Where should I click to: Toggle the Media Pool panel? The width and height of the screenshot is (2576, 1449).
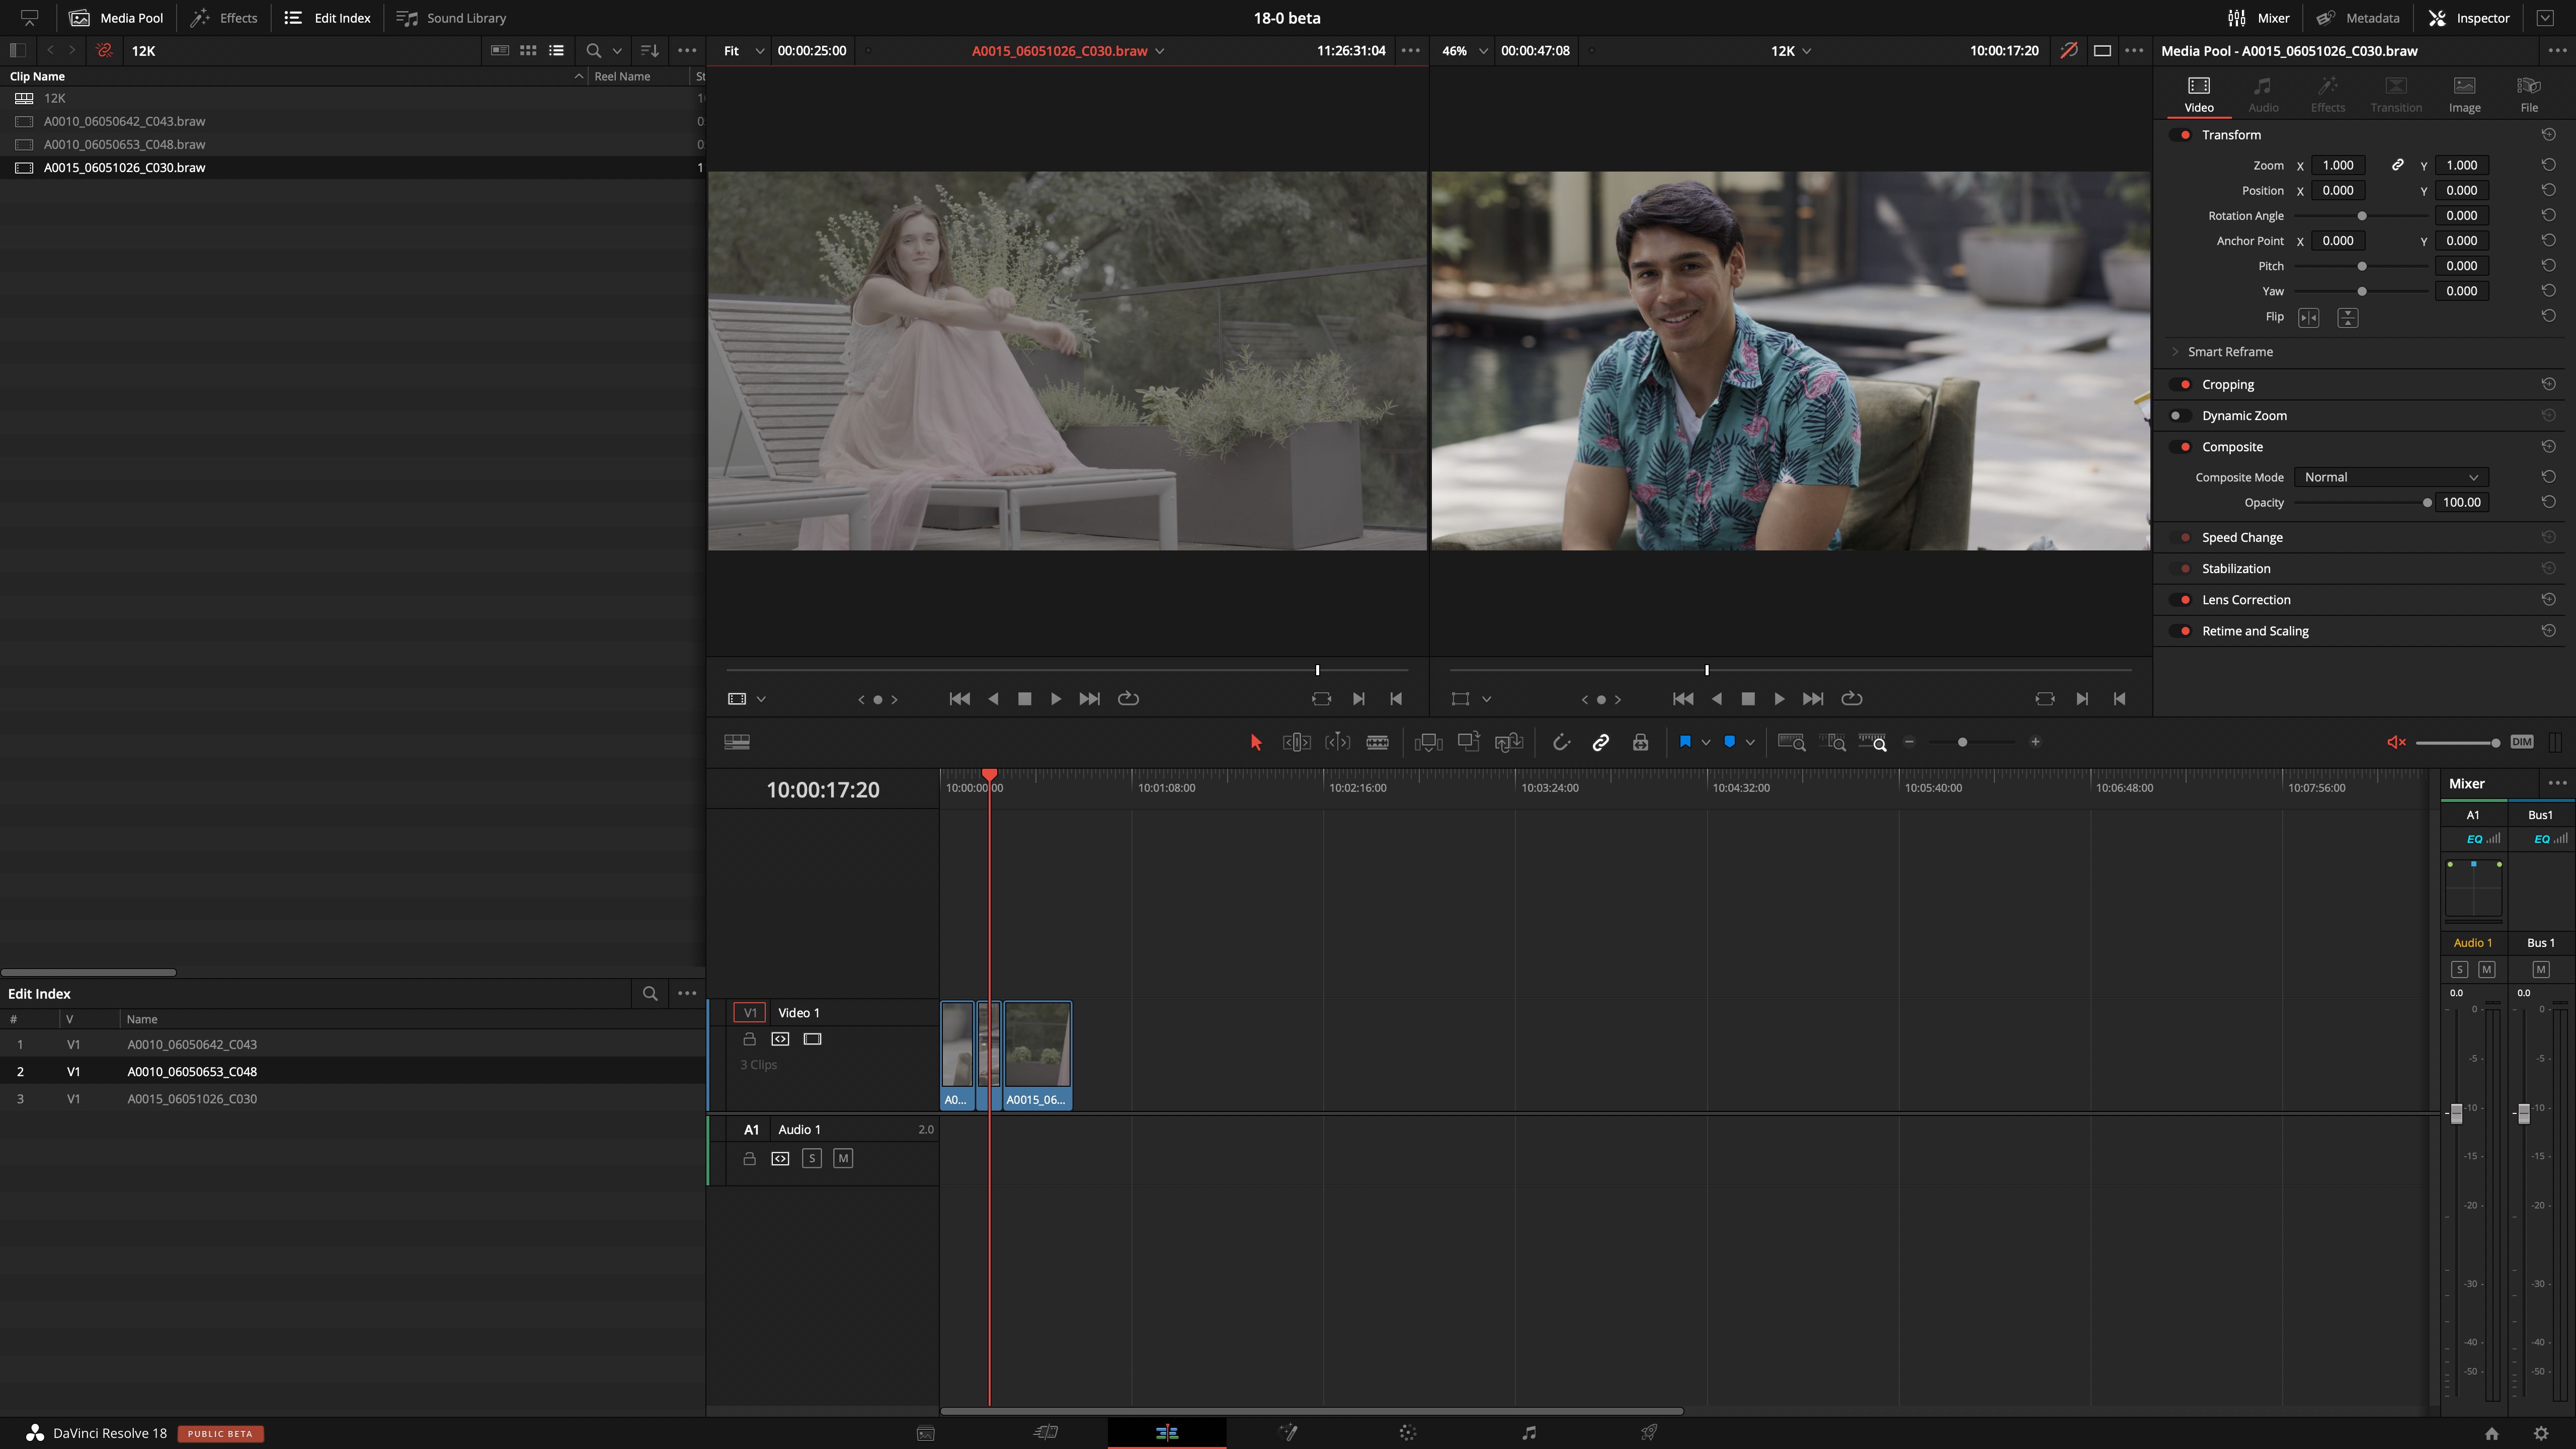[x=116, y=18]
